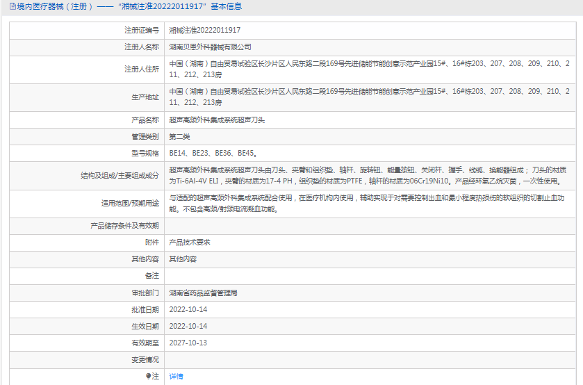Click the 注册人住所 label
The width and height of the screenshot is (583, 385).
click(x=142, y=69)
